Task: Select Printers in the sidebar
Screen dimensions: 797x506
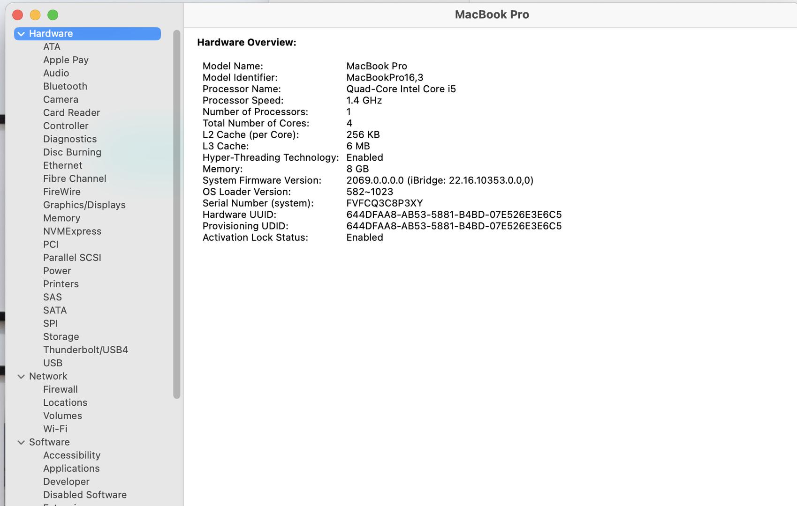Action: coord(61,284)
